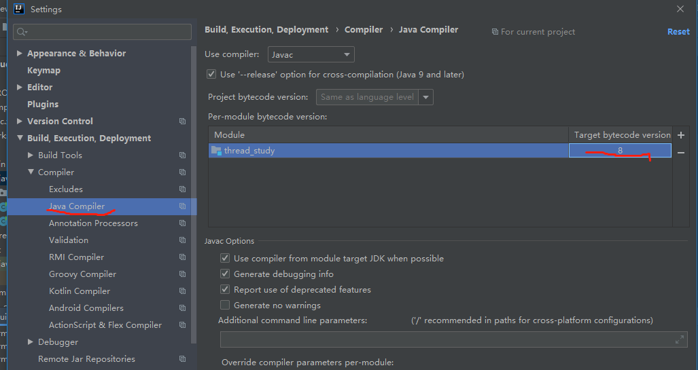
Task: Click the expand icon in command line parameters field
Action: tap(679, 339)
